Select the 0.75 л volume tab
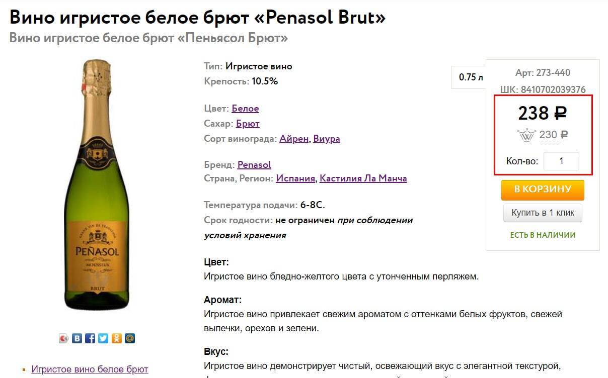This screenshot has width=608, height=378. [471, 77]
